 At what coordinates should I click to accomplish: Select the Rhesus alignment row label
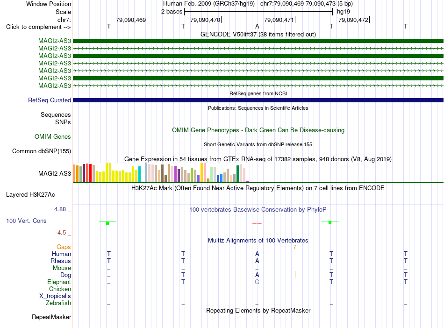click(61, 261)
